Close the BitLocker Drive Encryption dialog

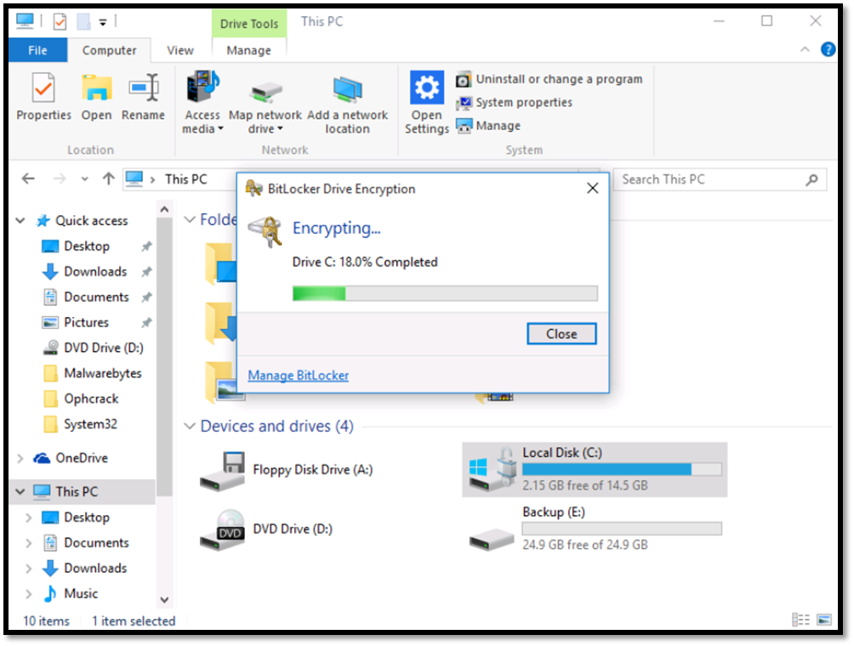pyautogui.click(x=593, y=189)
